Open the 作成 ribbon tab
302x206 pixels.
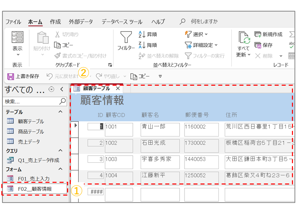coord(55,22)
